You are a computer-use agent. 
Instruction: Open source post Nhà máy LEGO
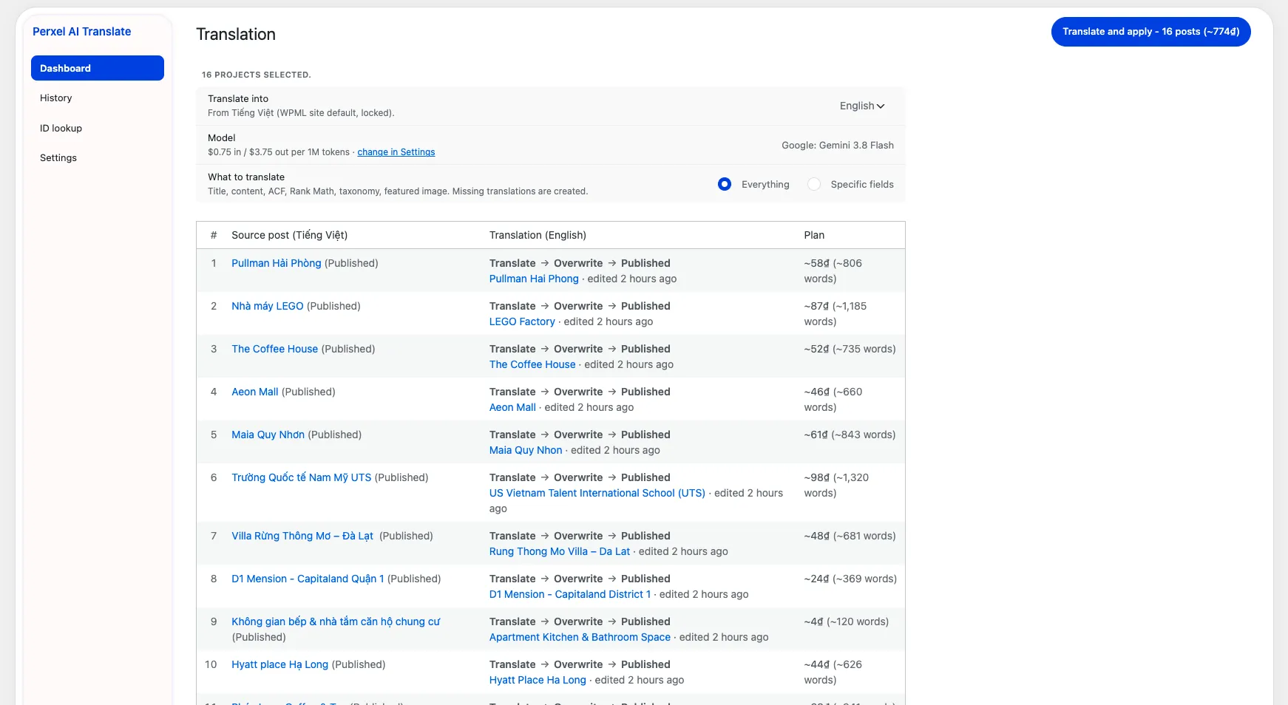(267, 306)
